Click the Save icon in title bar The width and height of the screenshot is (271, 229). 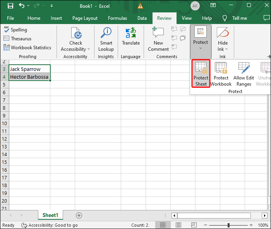coord(10,6)
